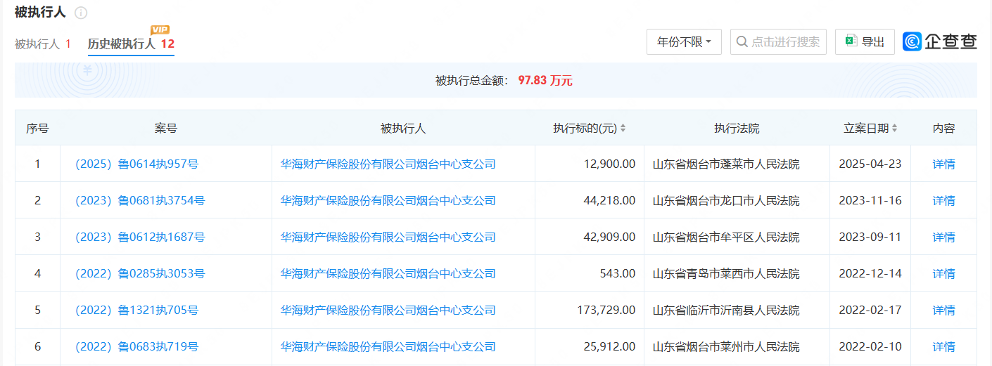Focus the 点击进行搜索 search field
Image resolution: width=992 pixels, height=366 pixels.
[x=785, y=42]
